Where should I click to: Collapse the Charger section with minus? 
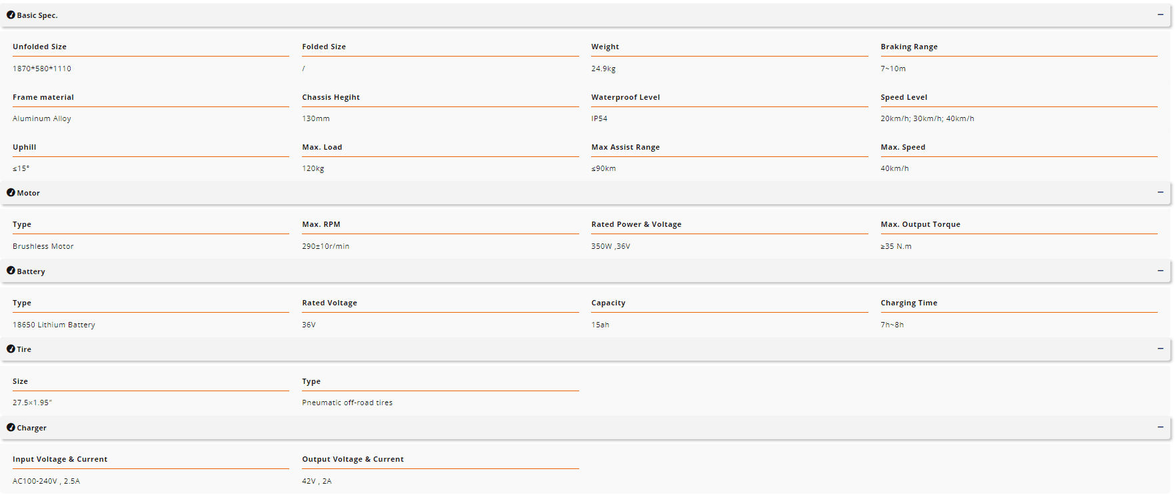1160,427
